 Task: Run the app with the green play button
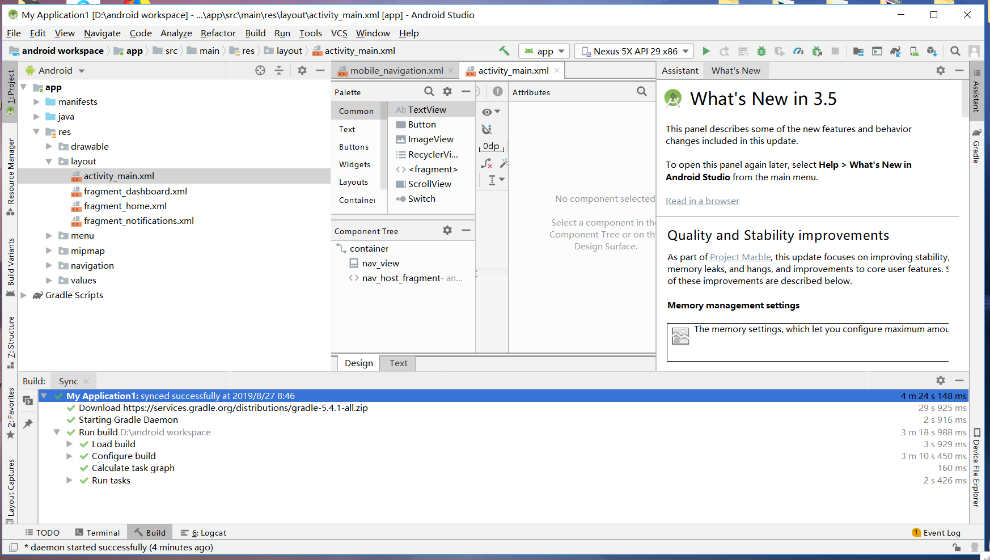coord(706,51)
